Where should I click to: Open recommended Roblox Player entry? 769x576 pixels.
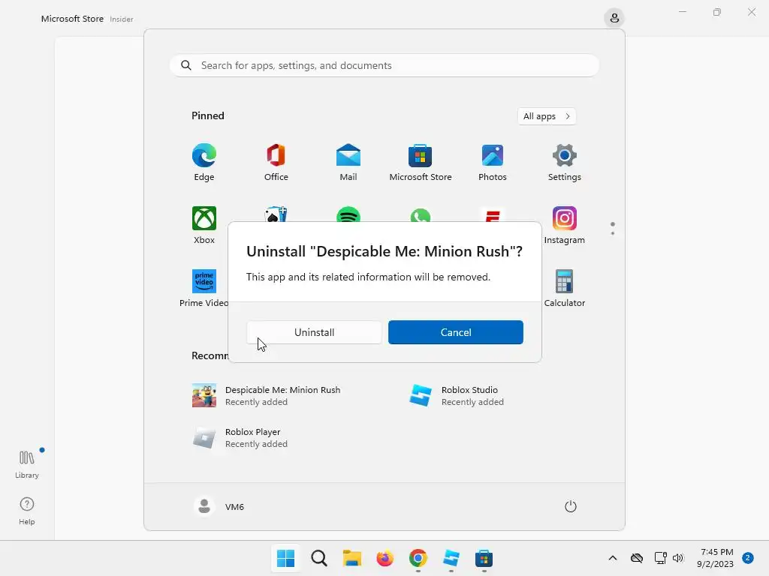[240, 438]
